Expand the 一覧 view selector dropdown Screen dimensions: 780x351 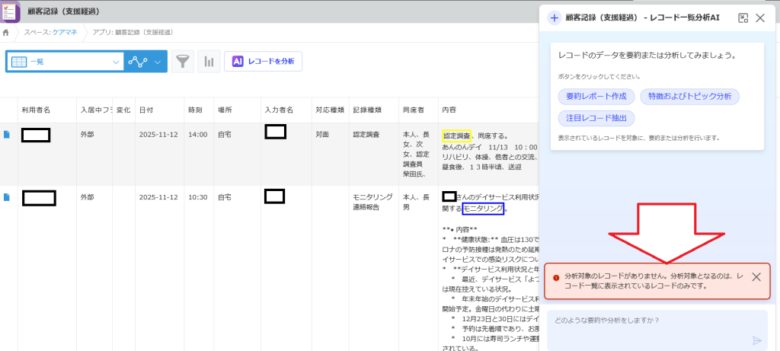[116, 62]
